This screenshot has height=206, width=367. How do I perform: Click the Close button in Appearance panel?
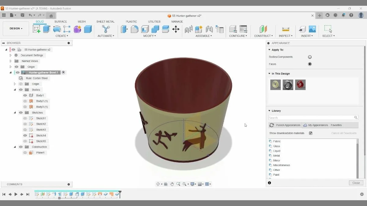[x=356, y=183]
